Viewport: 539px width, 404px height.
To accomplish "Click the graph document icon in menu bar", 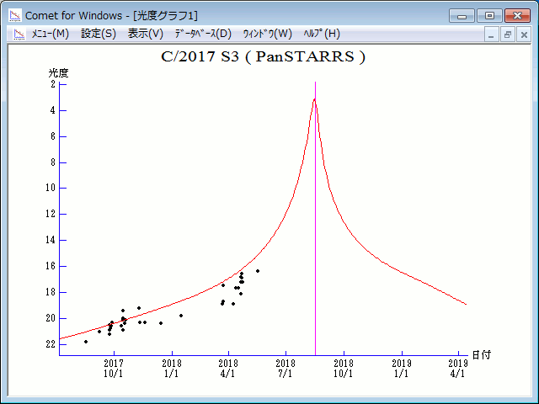I will [x=19, y=34].
